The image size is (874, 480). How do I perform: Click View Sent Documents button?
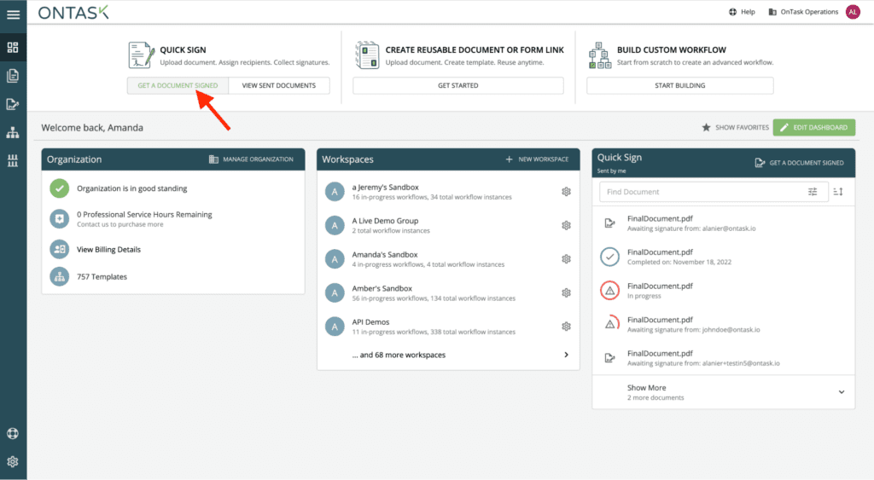pyautogui.click(x=279, y=85)
